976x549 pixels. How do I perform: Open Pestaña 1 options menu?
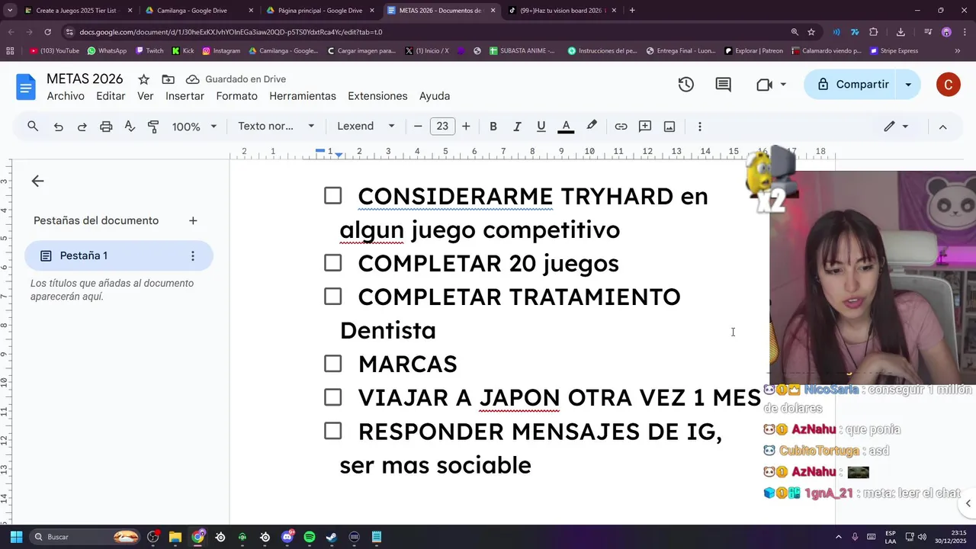click(x=192, y=256)
